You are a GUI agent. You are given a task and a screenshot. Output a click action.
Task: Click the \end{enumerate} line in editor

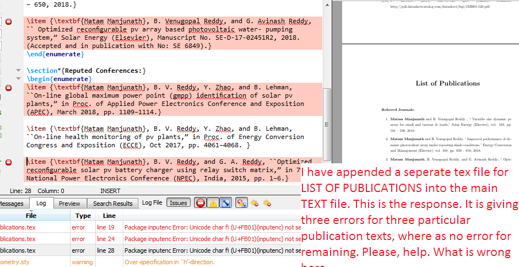coord(56,54)
